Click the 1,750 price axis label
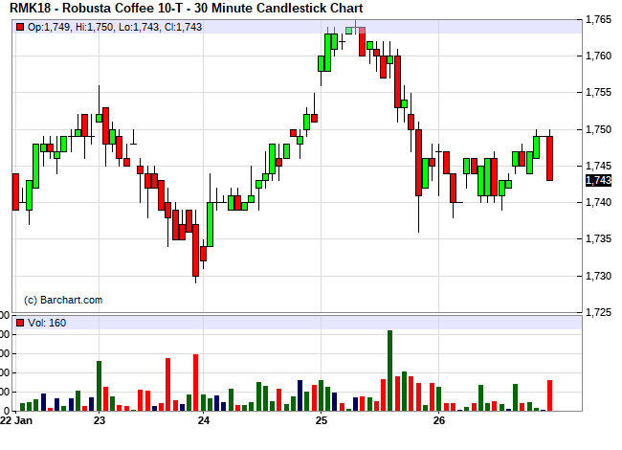The height and width of the screenshot is (450, 622). click(599, 129)
